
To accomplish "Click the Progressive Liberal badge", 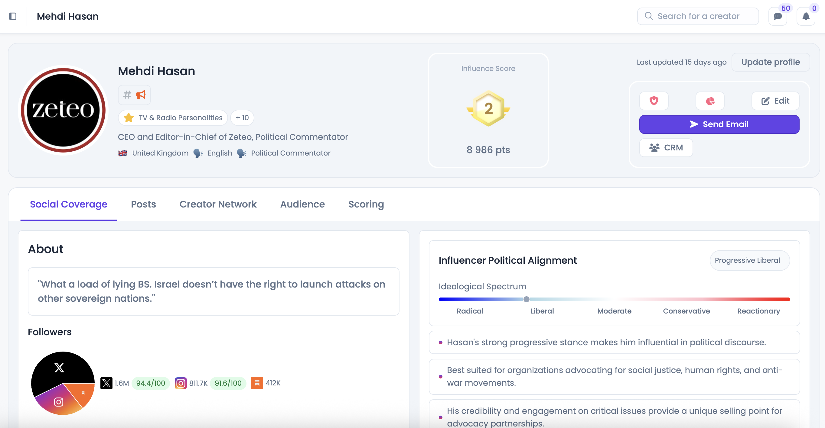I will pos(749,260).
